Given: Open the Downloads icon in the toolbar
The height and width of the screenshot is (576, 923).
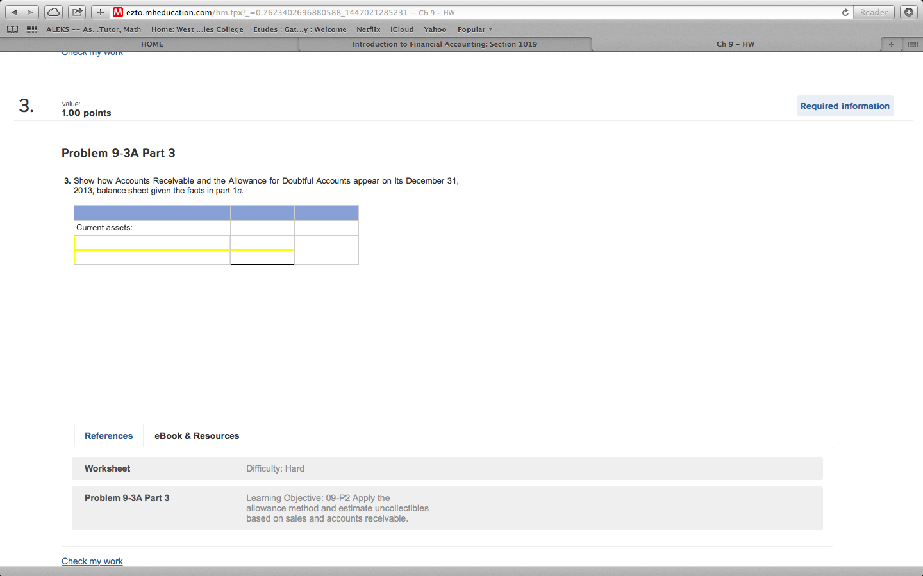Looking at the screenshot, I should tap(908, 12).
